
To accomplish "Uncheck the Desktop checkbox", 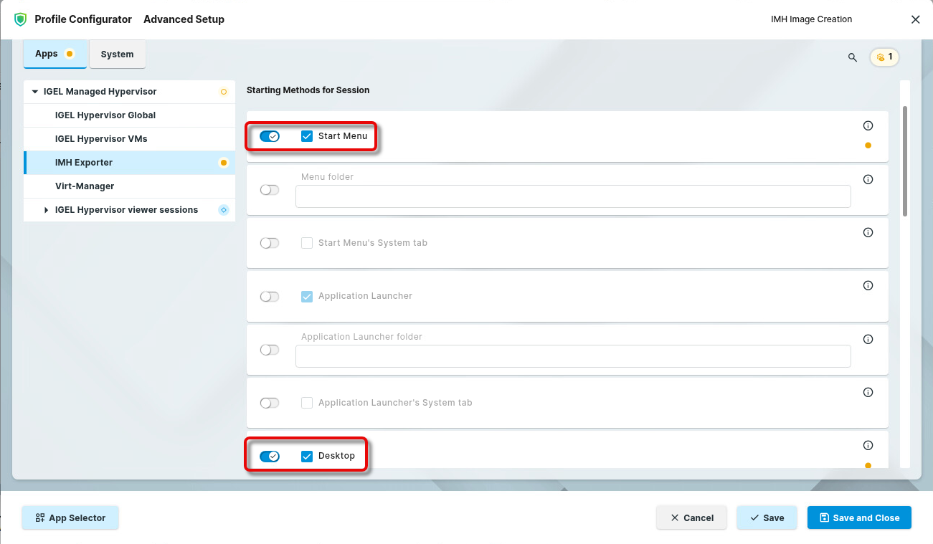I will pyautogui.click(x=307, y=457).
